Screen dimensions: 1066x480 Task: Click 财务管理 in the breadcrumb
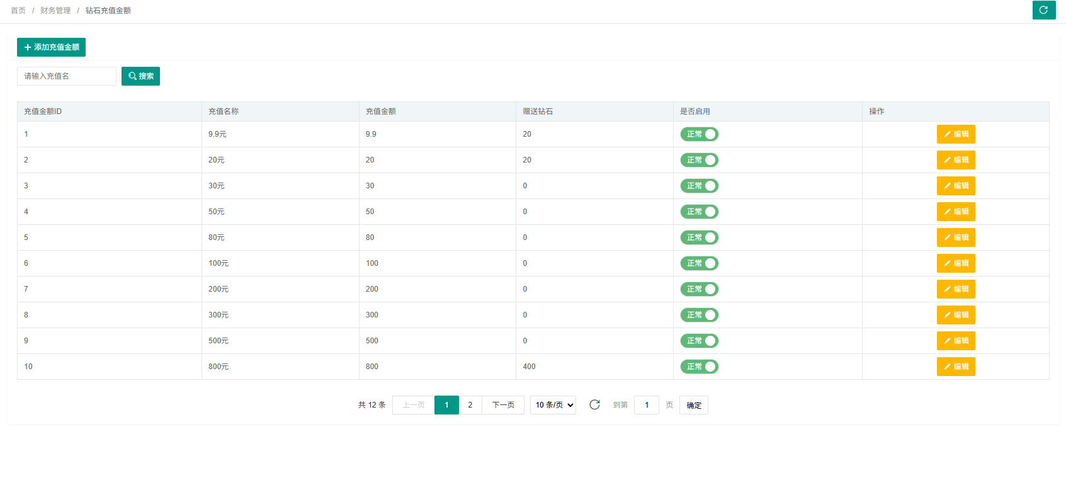(x=55, y=11)
